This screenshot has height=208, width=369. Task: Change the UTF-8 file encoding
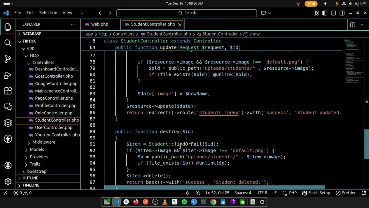(262, 193)
